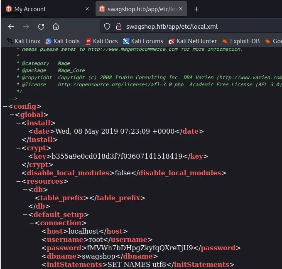Open a new browser tab
This screenshot has width=282, height=269.
point(196,9)
